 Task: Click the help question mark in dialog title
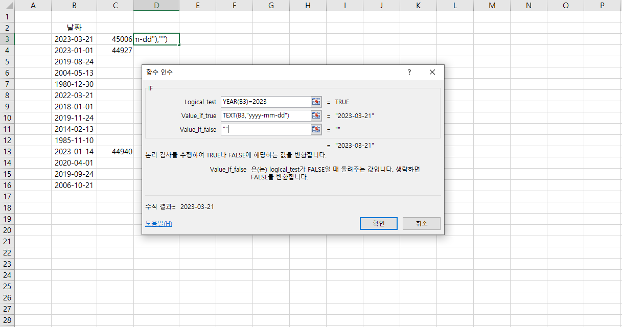coord(409,72)
